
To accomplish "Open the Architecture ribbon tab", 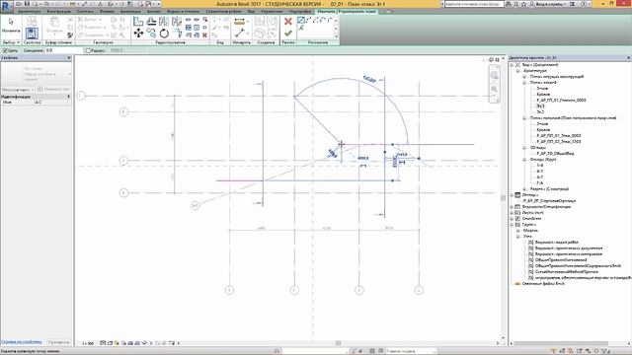I will (x=29, y=12).
